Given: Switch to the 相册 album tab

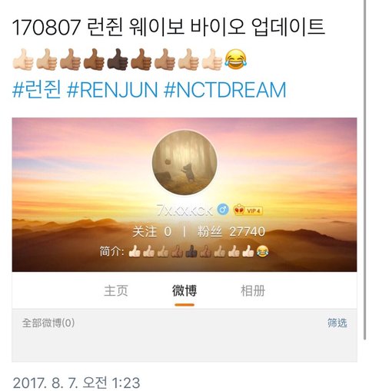Looking at the screenshot, I should 253,291.
